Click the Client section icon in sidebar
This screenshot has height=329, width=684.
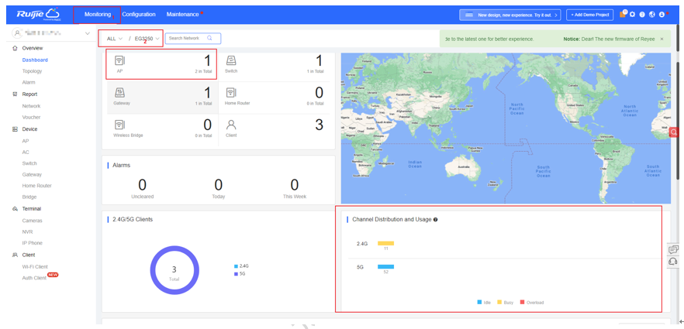[x=16, y=255]
